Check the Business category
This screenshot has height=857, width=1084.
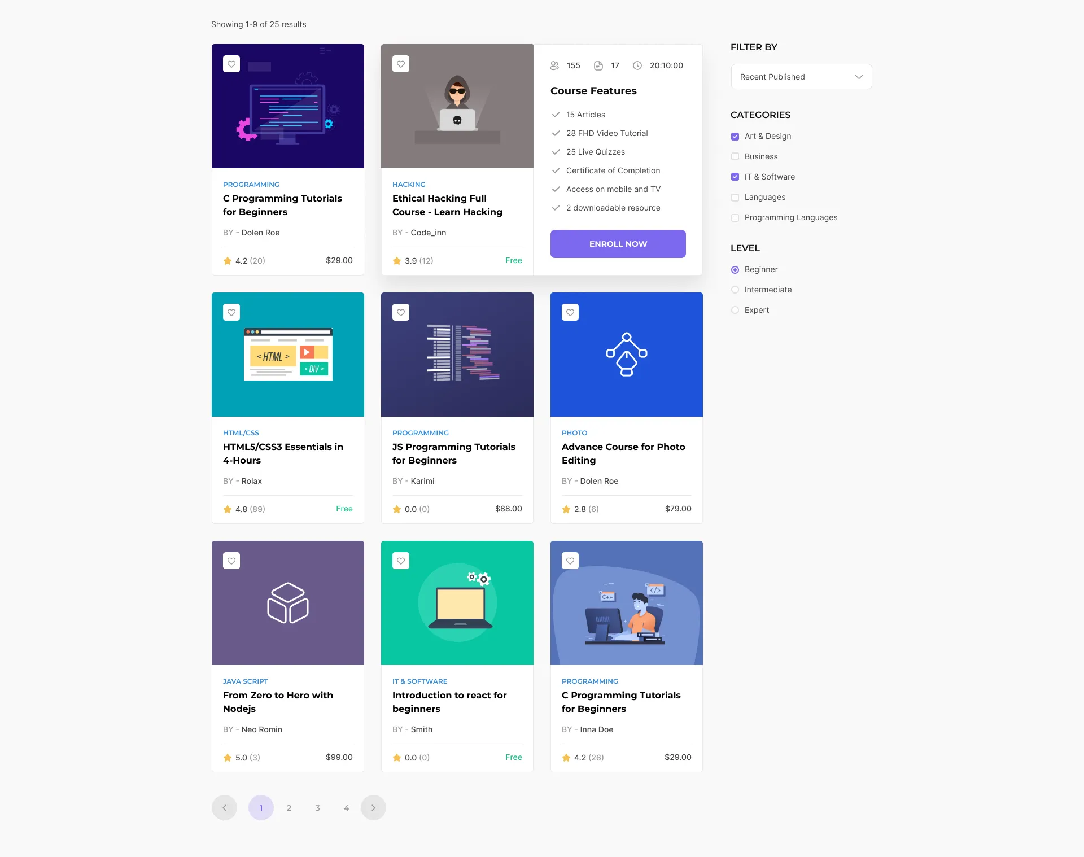point(735,157)
